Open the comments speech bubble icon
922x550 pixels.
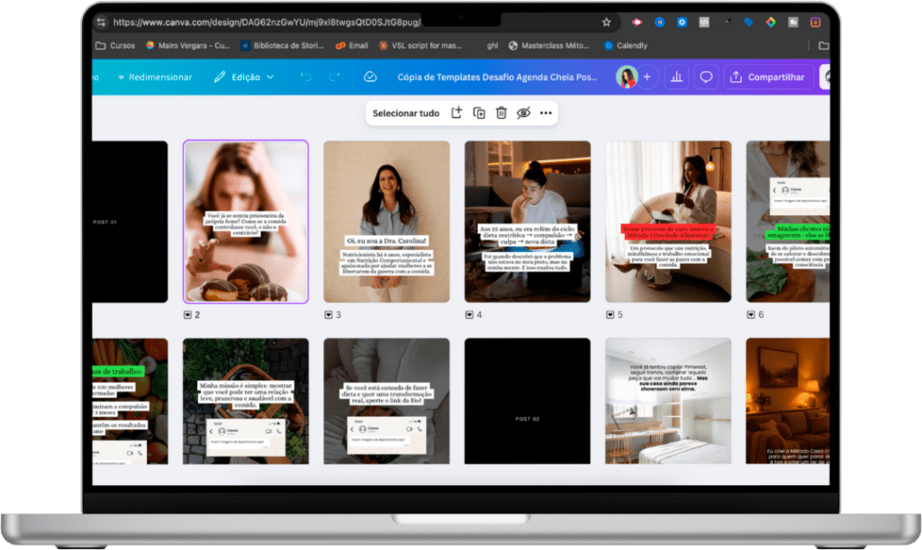(706, 77)
